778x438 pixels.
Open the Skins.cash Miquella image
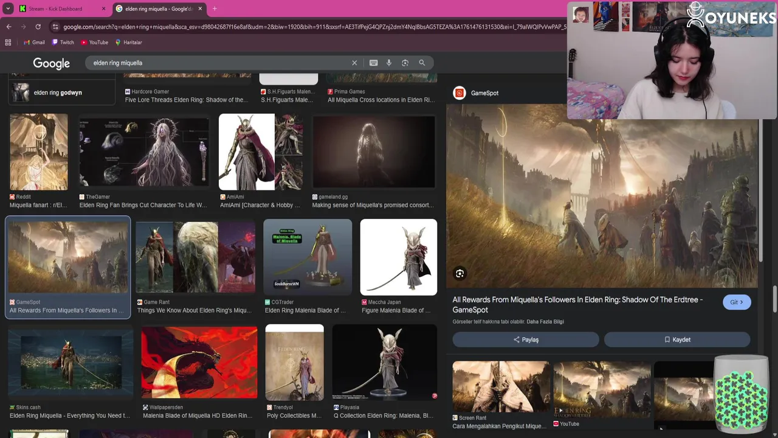[71, 363]
